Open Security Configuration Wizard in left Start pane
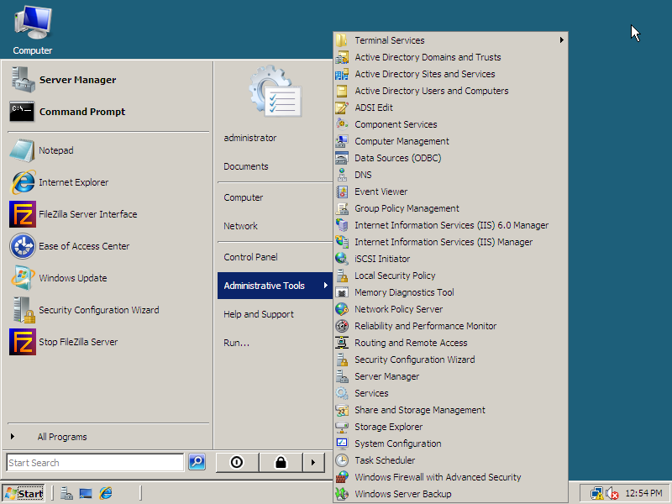Image resolution: width=672 pixels, height=504 pixels. tap(108, 310)
